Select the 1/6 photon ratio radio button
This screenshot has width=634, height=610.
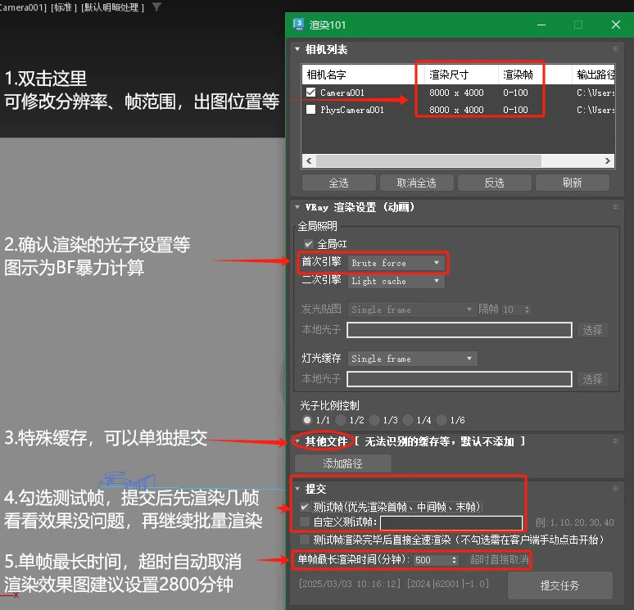coord(442,420)
